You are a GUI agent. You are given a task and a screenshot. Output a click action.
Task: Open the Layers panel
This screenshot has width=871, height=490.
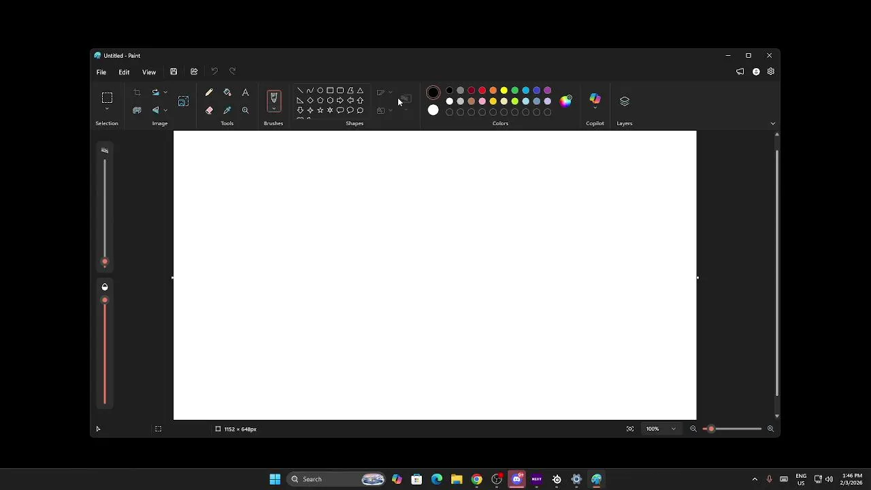coord(625,101)
